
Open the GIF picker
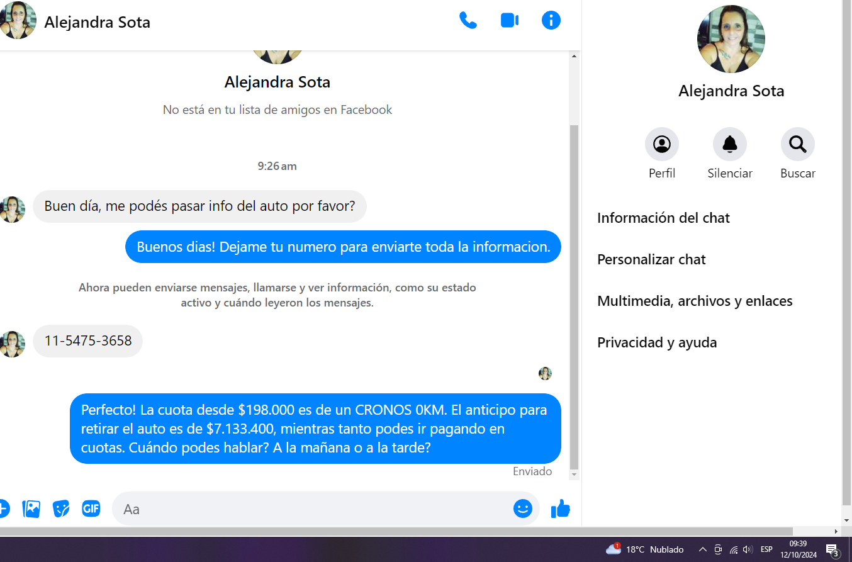pyautogui.click(x=91, y=509)
